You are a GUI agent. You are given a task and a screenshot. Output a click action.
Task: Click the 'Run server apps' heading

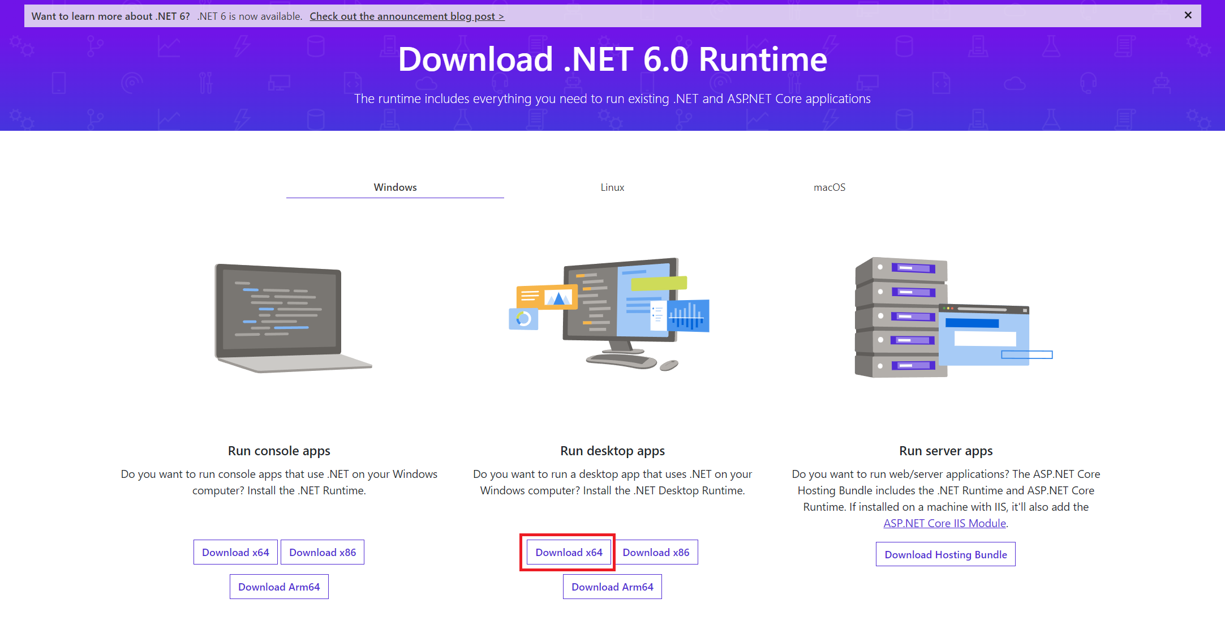pos(946,451)
